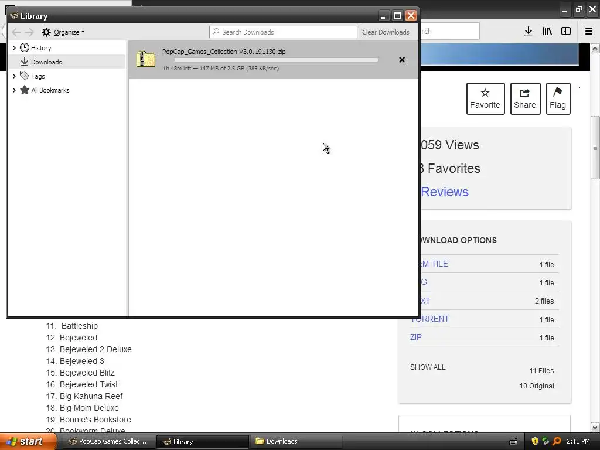
Task: Click the 10 Original text
Action: (x=537, y=386)
